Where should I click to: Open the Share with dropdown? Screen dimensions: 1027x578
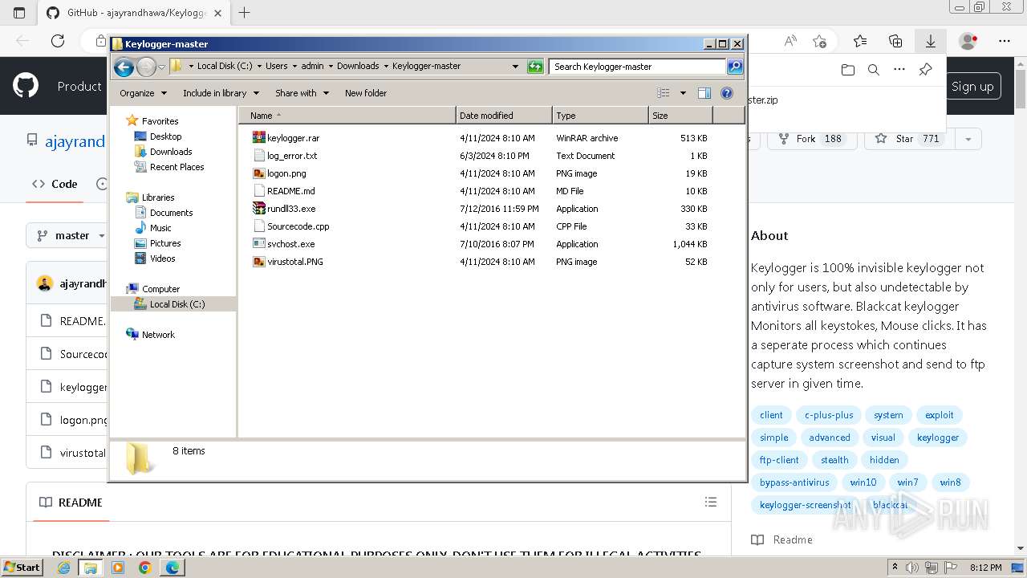[x=302, y=93]
